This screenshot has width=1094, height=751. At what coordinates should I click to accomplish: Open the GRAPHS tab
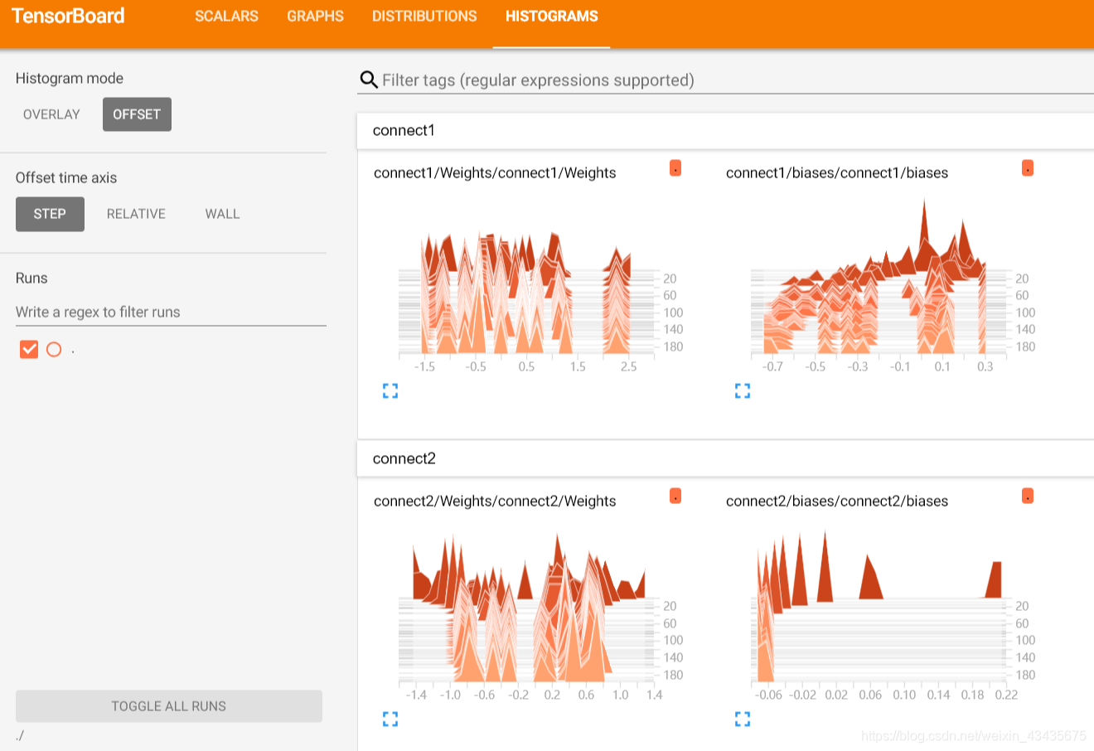[315, 17]
